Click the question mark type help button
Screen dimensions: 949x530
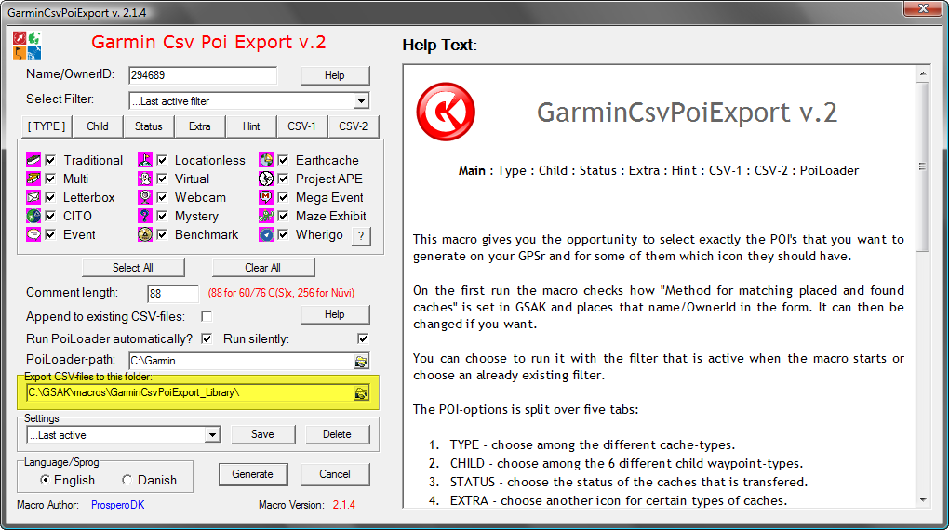click(x=361, y=236)
